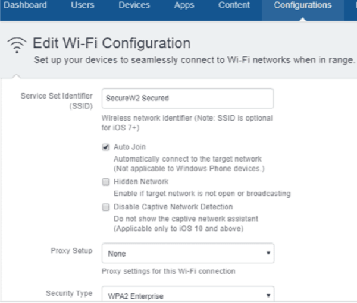357x303 pixels.
Task: Open the Security Type dropdown showing WPA2 Enterprise
Action: click(187, 295)
